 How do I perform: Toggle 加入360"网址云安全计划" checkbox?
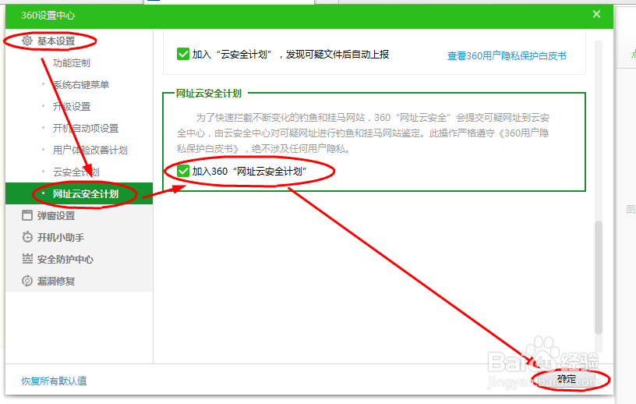183,171
